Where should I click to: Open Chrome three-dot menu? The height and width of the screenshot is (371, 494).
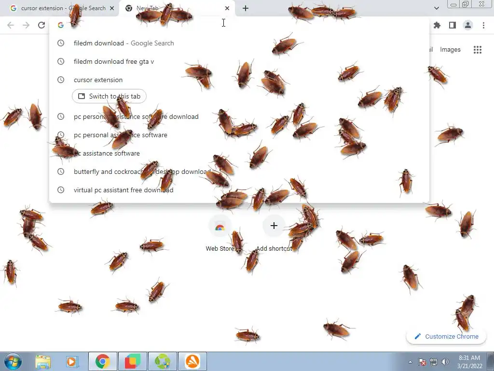click(483, 25)
